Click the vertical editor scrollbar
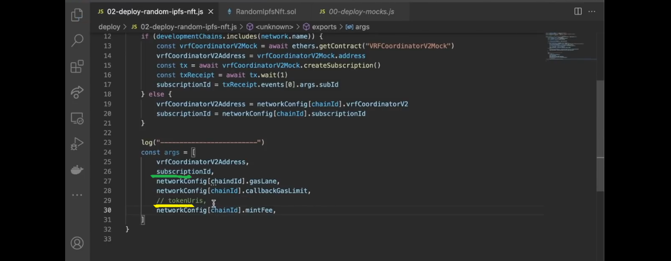The image size is (671, 261). (600, 136)
